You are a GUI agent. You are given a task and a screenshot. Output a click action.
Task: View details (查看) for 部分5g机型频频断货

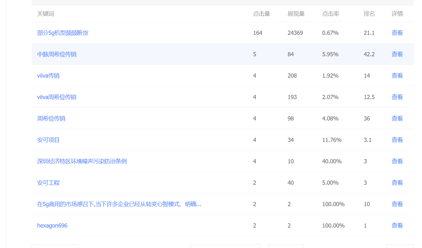point(397,33)
